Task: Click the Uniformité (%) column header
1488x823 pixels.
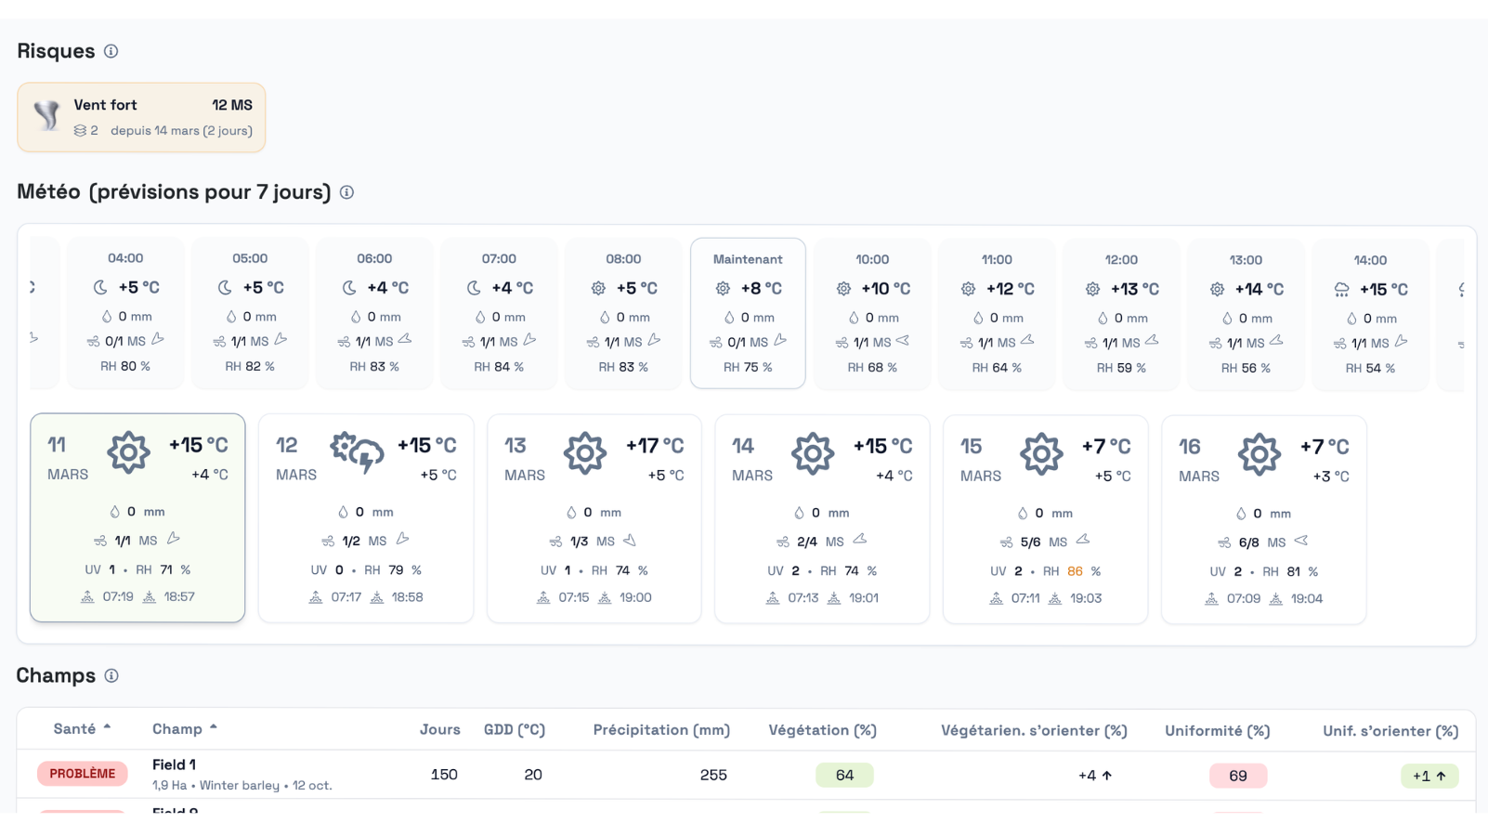Action: pyautogui.click(x=1217, y=731)
